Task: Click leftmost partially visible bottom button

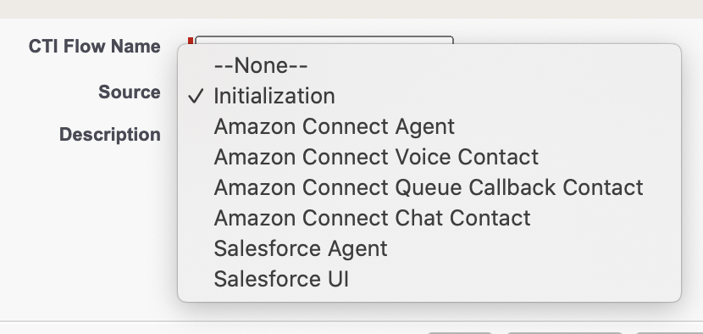Action: [460, 332]
